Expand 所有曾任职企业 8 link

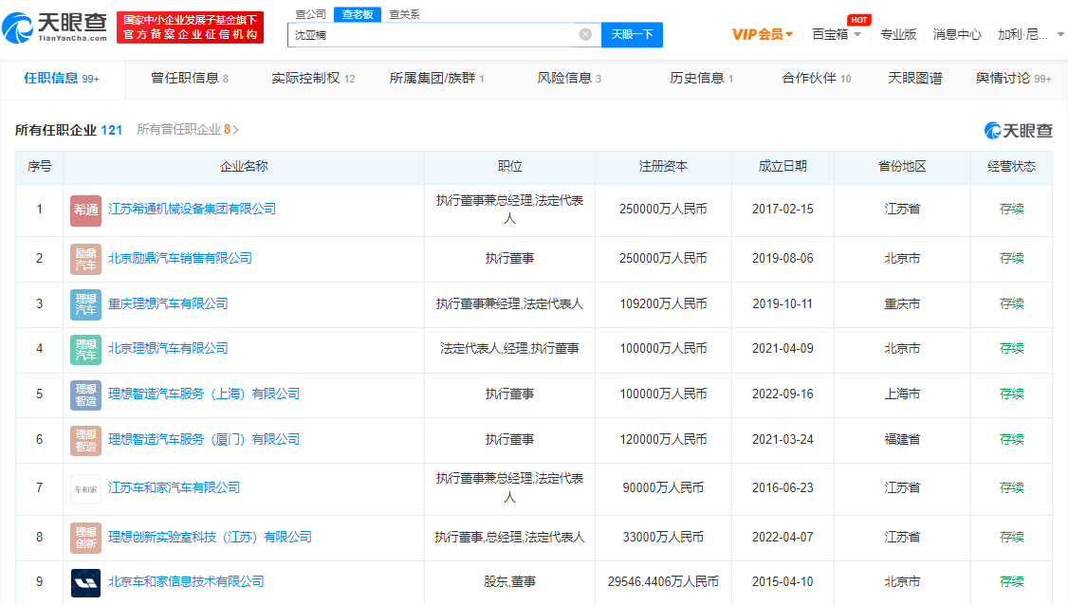(187, 130)
